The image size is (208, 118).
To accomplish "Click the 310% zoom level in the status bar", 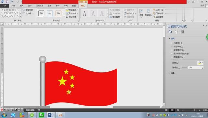I will (205, 110).
